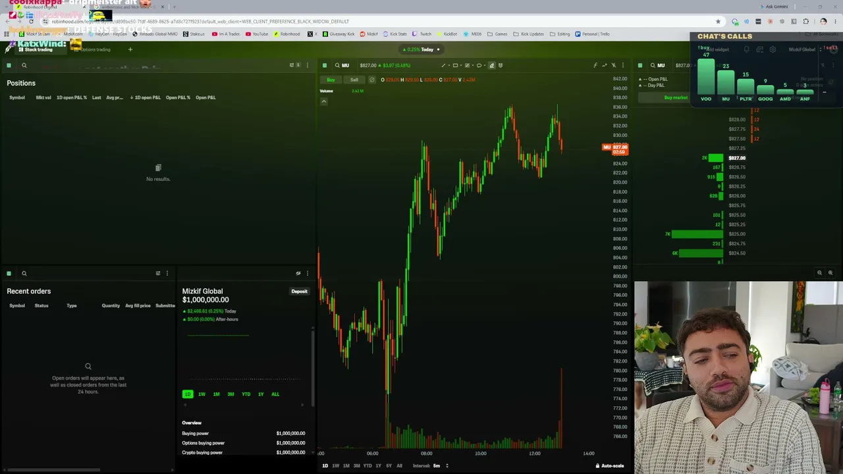Click the Buy market button in ladder
Image resolution: width=843 pixels, height=474 pixels.
coord(676,97)
